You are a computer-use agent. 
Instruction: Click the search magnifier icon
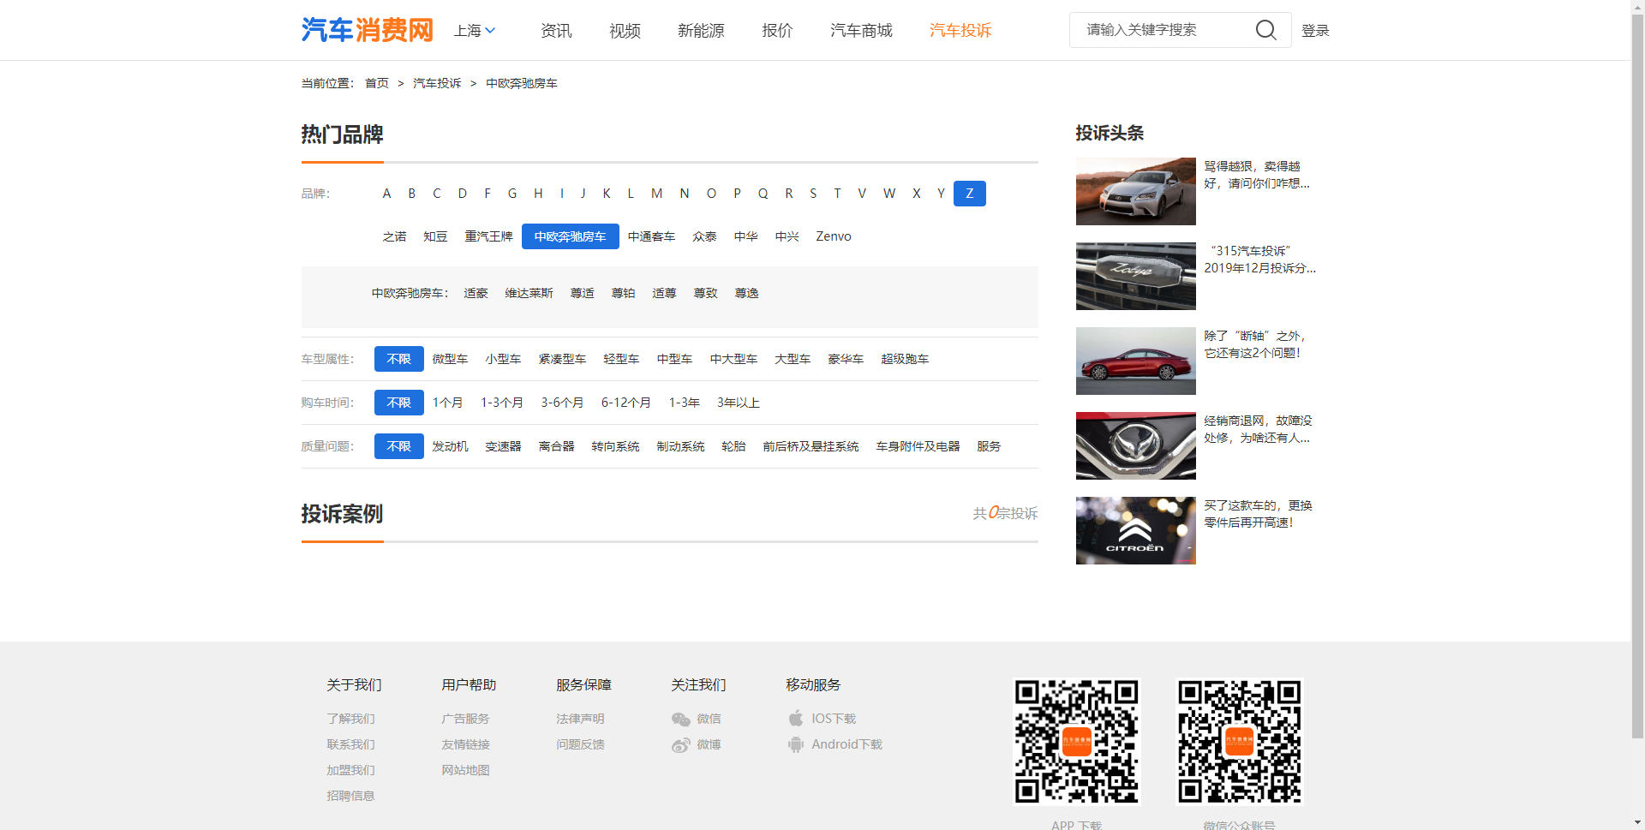(x=1266, y=30)
